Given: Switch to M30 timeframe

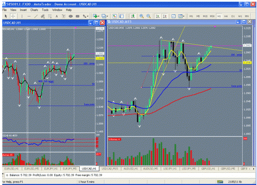Looking at the screenshot, I should point(212,16).
